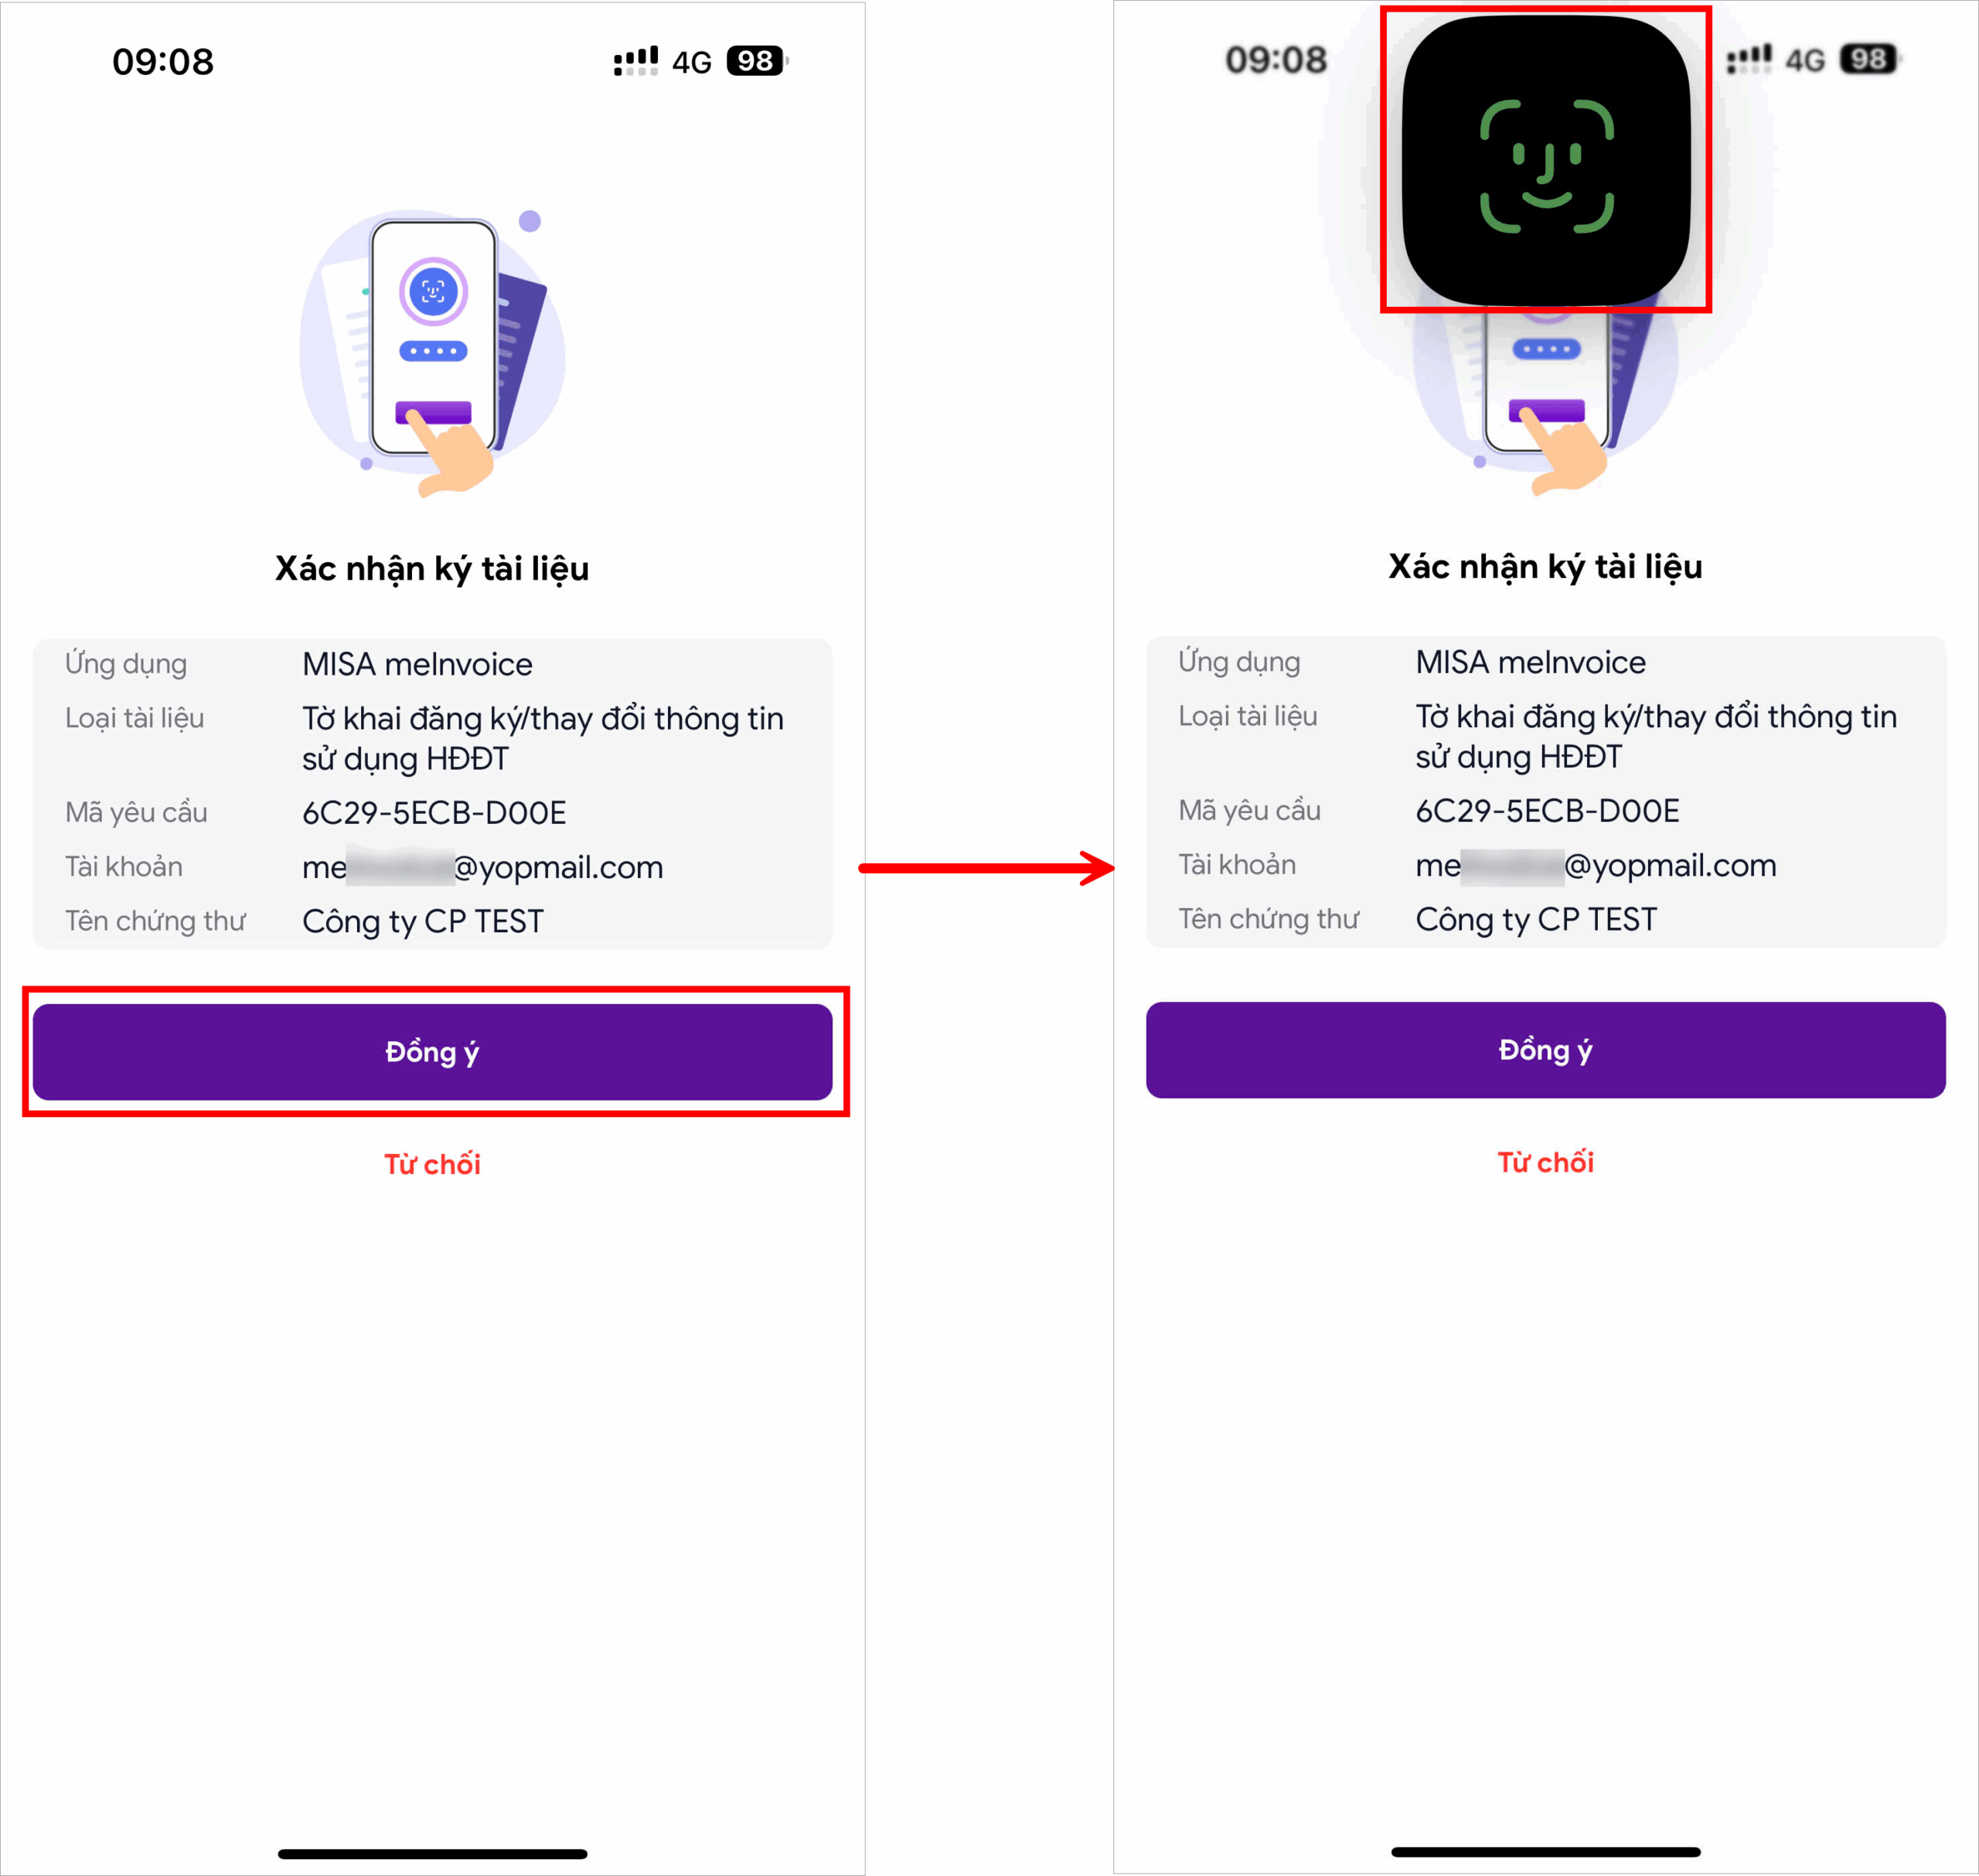Image resolution: width=1979 pixels, height=1876 pixels.
Task: Click the Xác nhận ký tài liệu heading on the left screen
Action: (x=432, y=568)
